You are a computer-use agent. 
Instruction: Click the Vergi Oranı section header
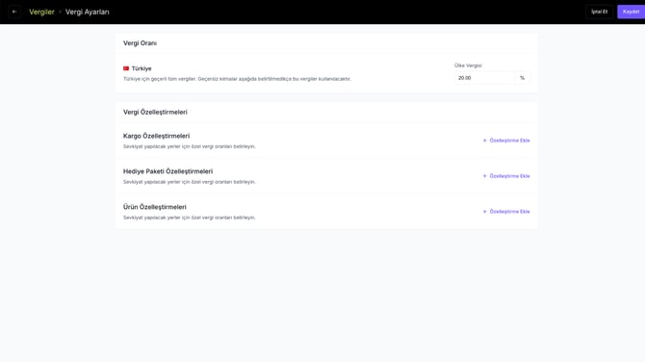pos(140,43)
